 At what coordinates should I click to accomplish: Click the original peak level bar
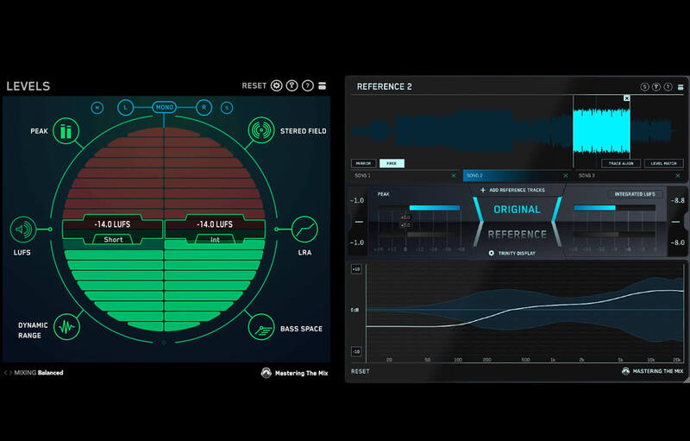click(435, 208)
